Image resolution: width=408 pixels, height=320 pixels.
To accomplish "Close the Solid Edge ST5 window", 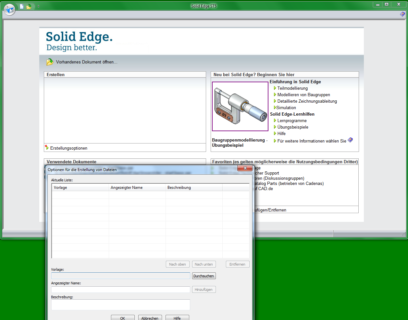I will pyautogui.click(x=399, y=5).
